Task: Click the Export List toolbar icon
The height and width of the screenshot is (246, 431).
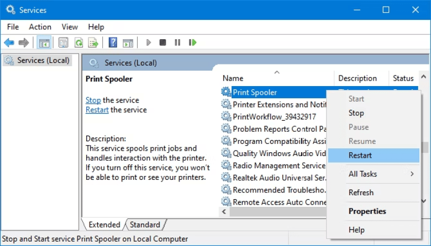Action: pos(93,42)
